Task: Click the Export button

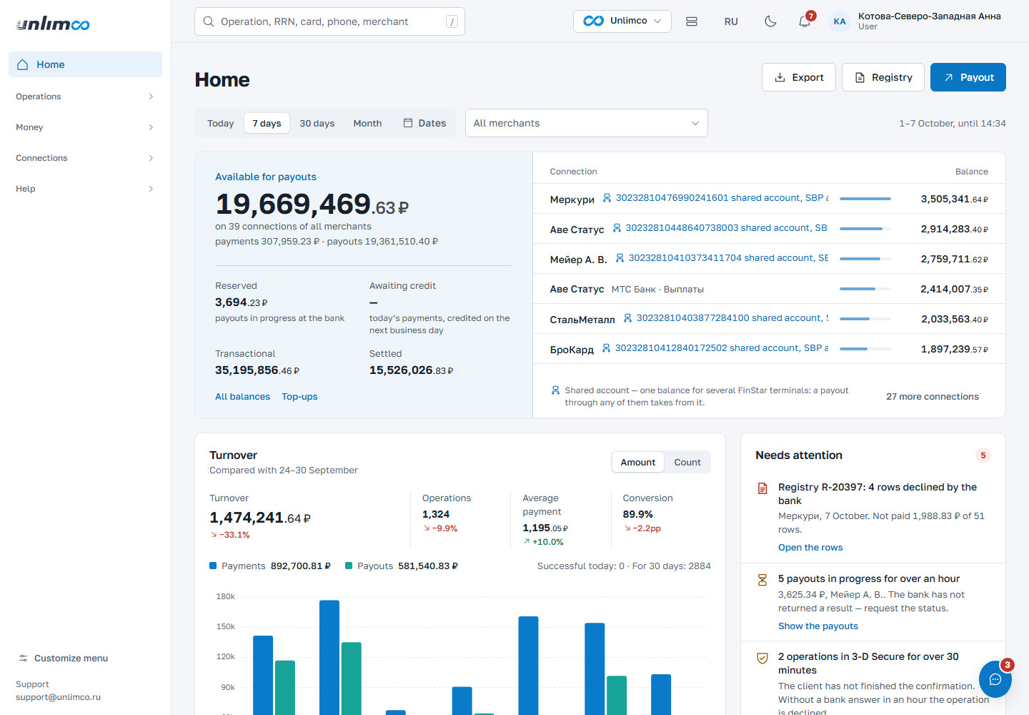Action: point(799,77)
